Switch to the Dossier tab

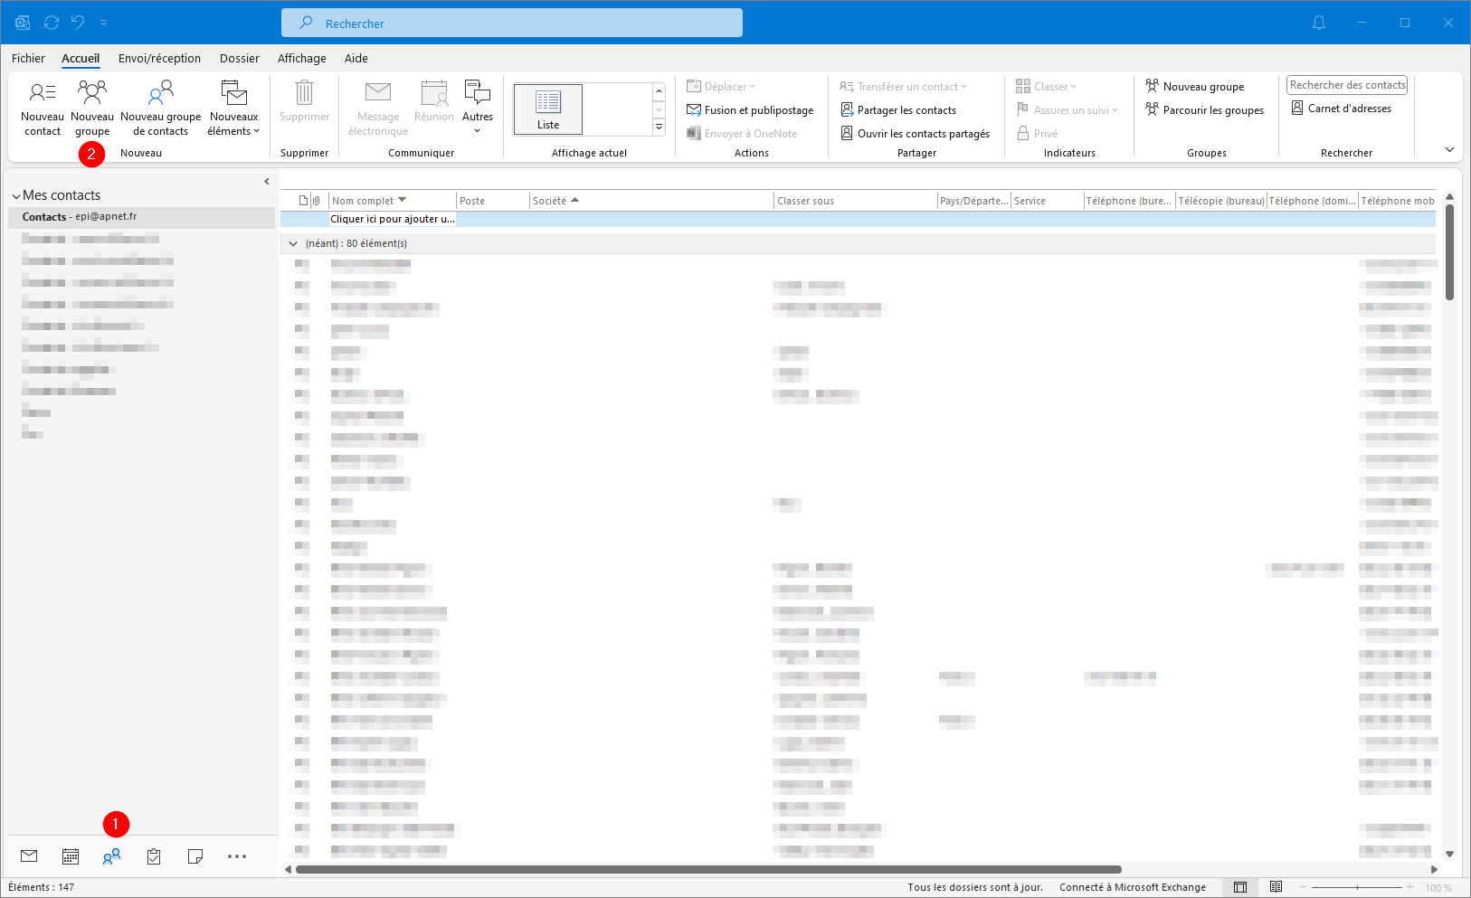(x=240, y=58)
